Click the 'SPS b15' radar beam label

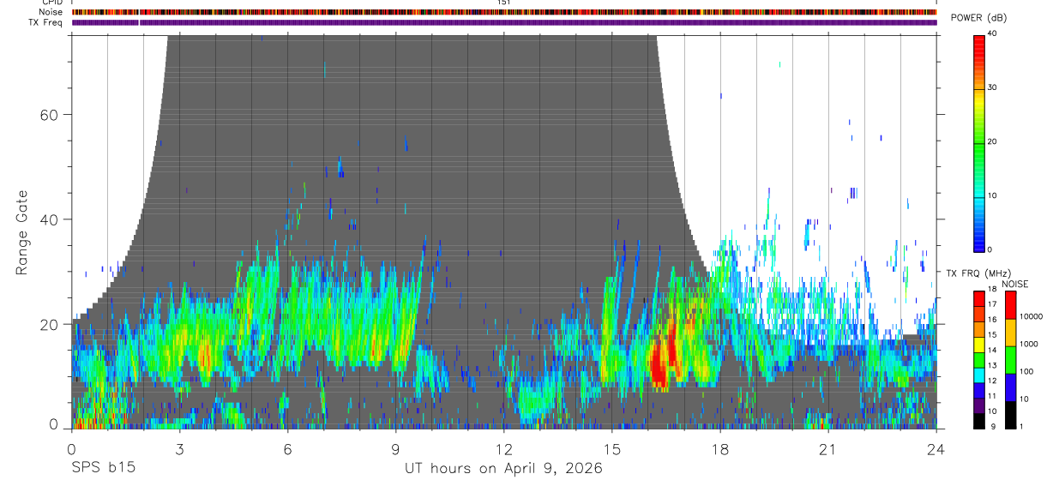[x=103, y=469]
